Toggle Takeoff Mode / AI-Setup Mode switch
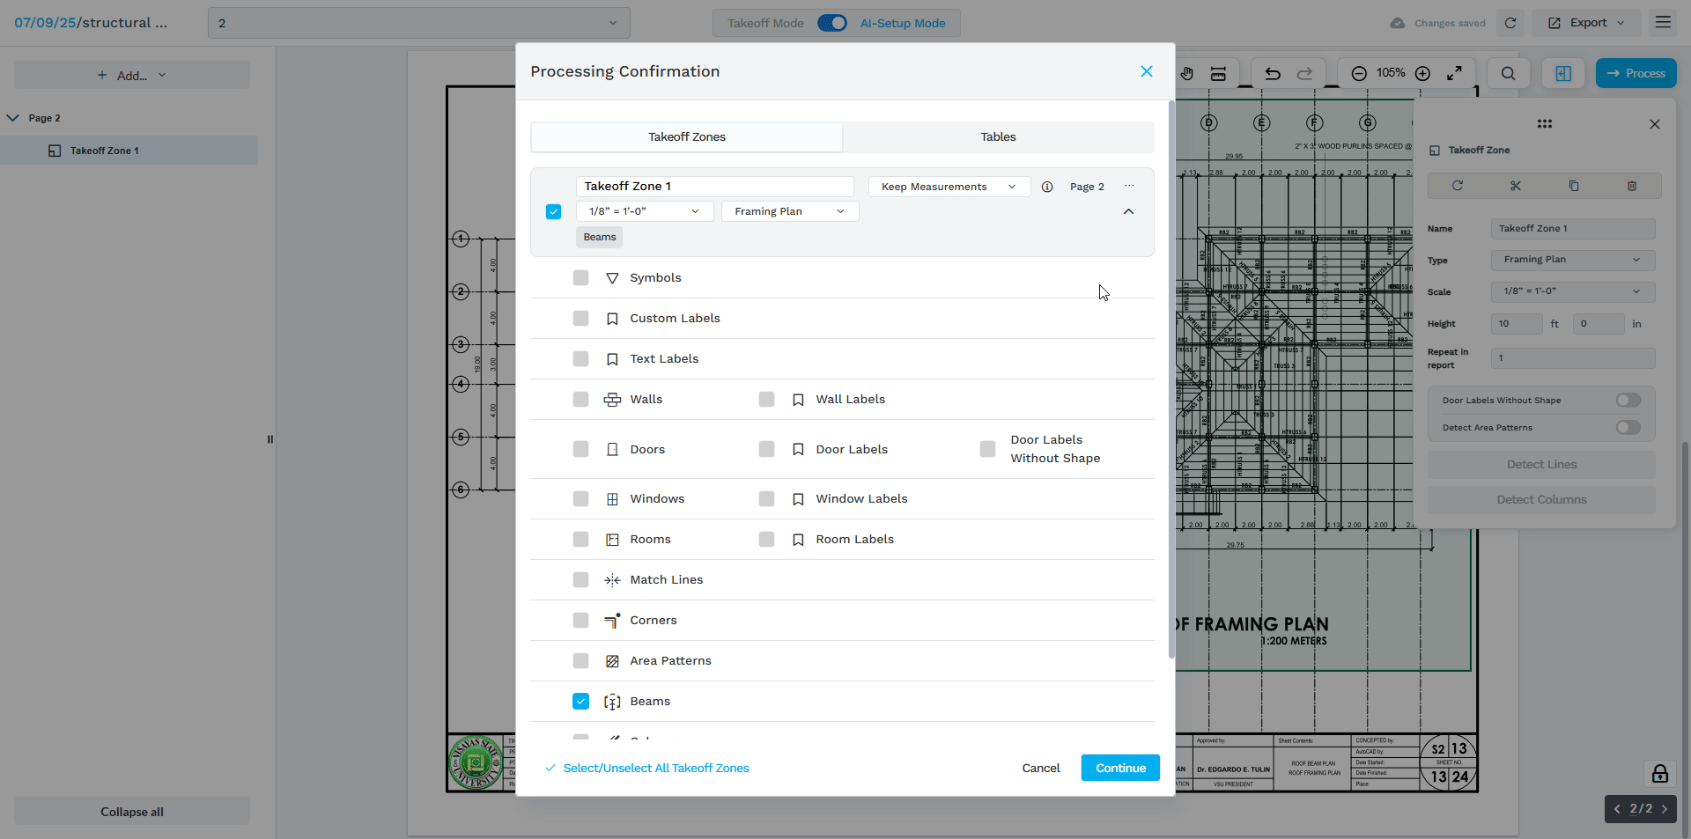Image resolution: width=1691 pixels, height=839 pixels. [x=831, y=23]
